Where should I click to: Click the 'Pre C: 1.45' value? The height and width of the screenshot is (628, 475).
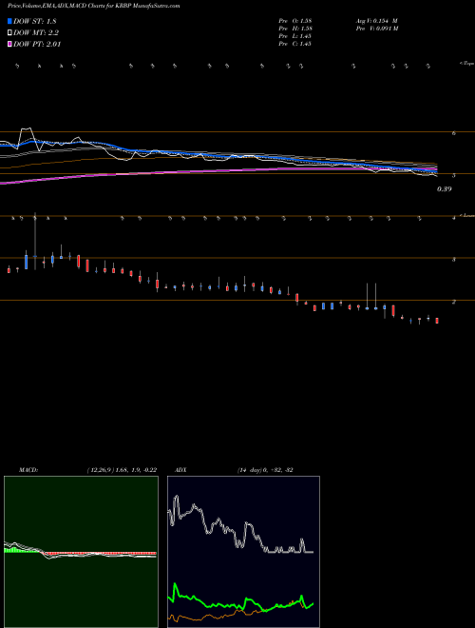coord(294,44)
